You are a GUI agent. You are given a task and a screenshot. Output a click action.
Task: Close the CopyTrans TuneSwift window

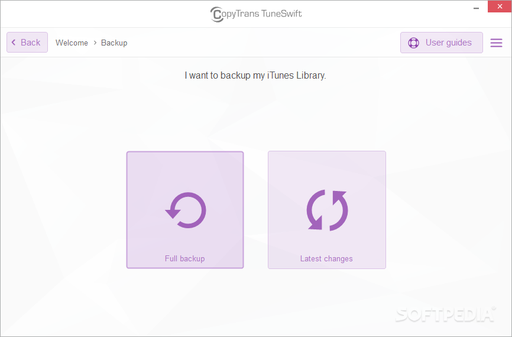tap(500, 7)
